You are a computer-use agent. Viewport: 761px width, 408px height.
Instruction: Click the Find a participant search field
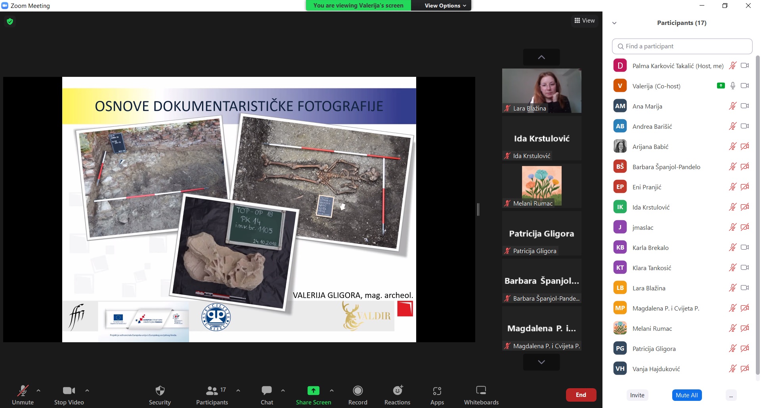pos(682,46)
